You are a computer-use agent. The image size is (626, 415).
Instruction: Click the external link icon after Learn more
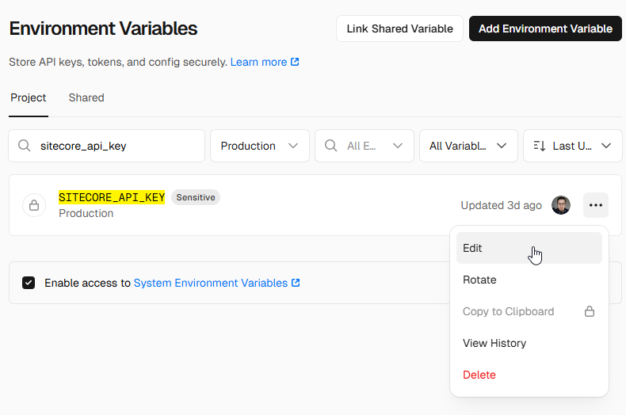click(295, 62)
